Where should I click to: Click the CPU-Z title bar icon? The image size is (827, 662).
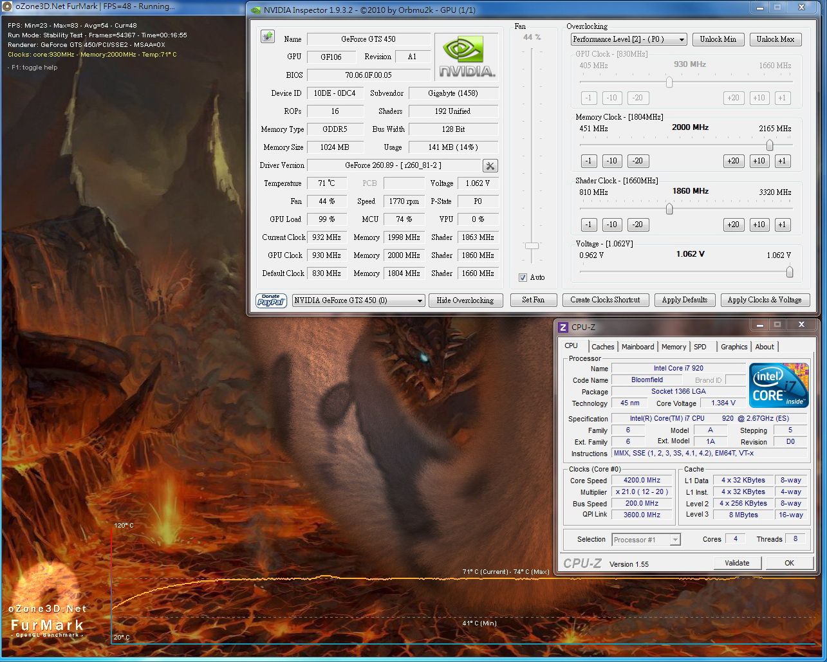[x=563, y=327]
